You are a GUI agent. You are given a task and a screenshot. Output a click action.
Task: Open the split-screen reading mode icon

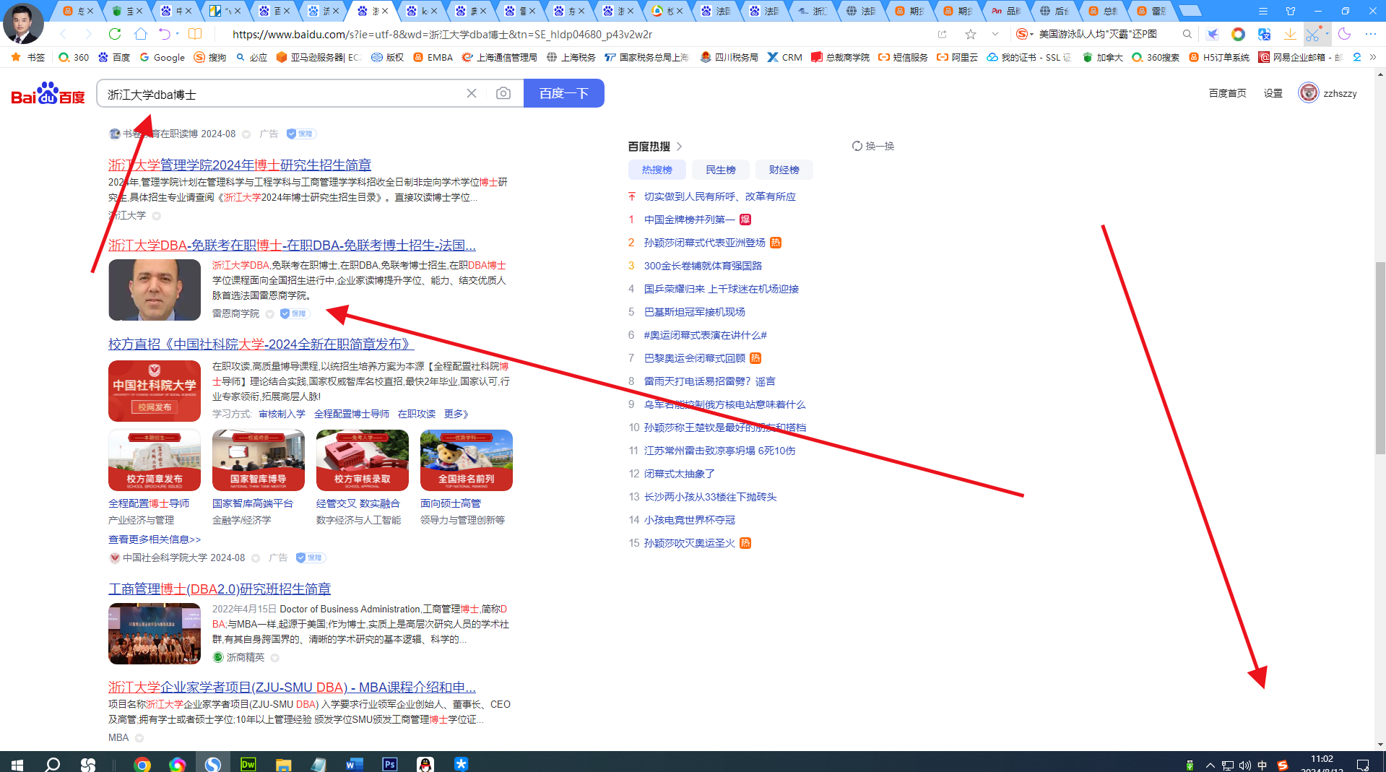(x=195, y=34)
